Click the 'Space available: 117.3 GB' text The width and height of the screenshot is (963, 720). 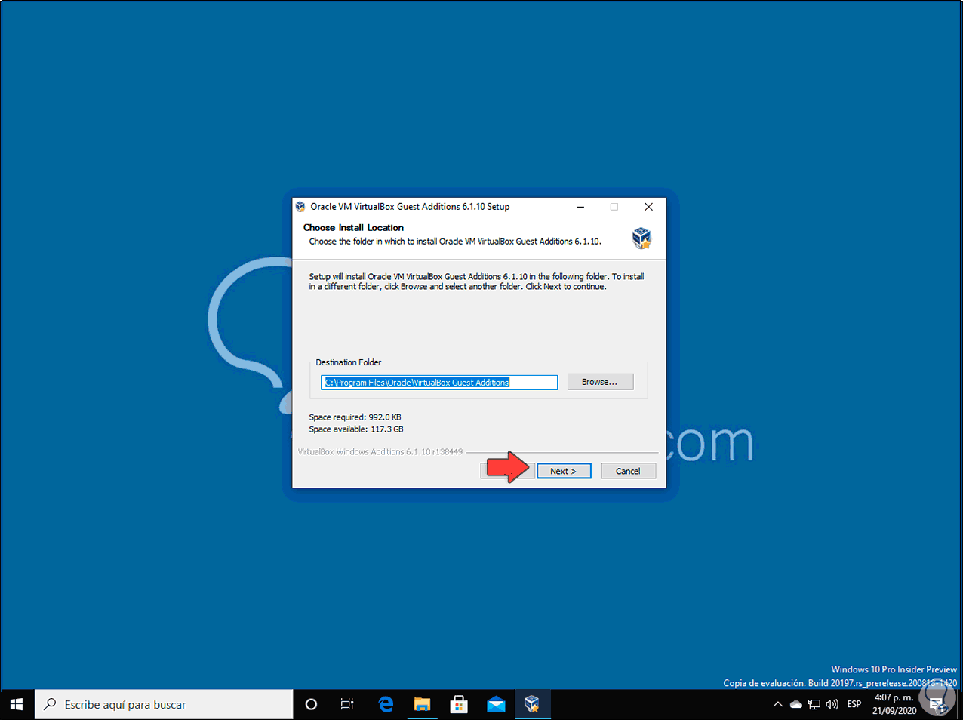point(356,429)
